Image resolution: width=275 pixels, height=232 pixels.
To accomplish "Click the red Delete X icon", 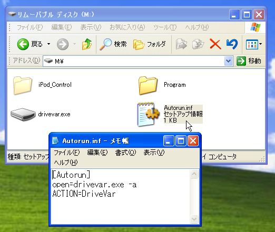I will pyautogui.click(x=215, y=44).
